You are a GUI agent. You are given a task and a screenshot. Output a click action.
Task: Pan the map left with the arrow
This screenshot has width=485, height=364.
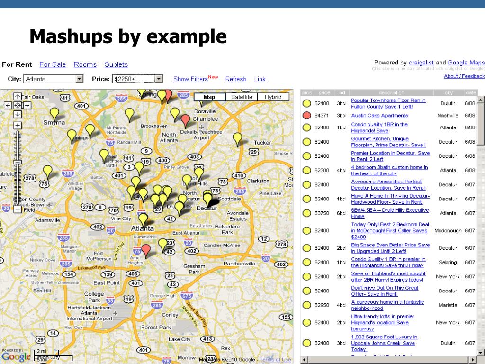click(8, 106)
